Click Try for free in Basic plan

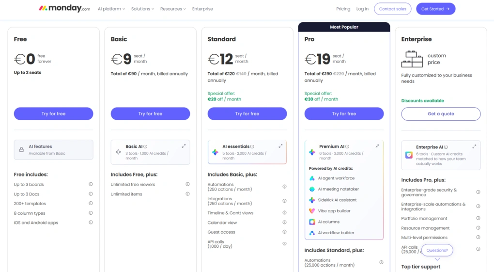coord(150,113)
